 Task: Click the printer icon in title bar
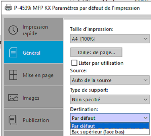[8, 8]
